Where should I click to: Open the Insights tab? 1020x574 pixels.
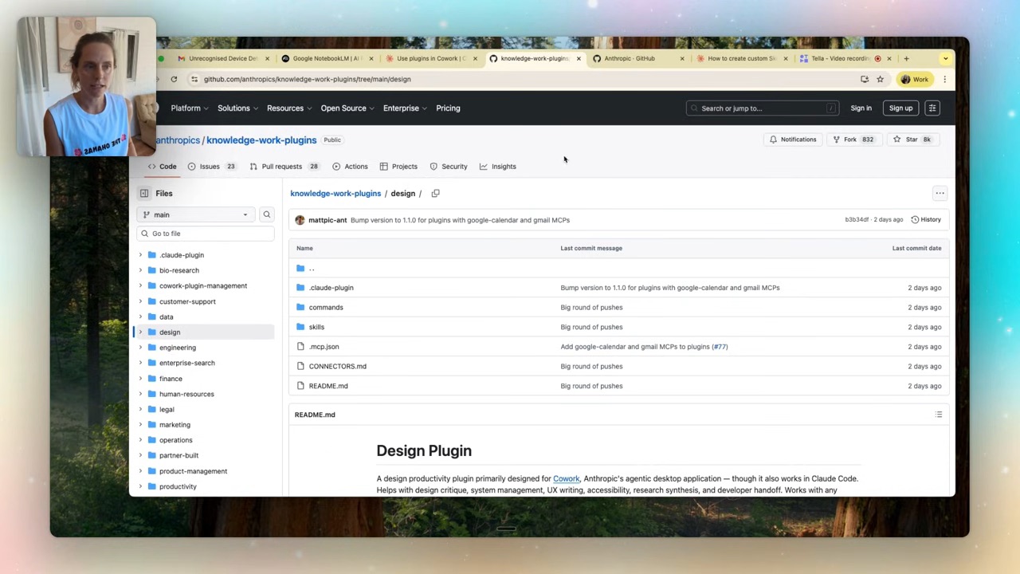tap(498, 167)
